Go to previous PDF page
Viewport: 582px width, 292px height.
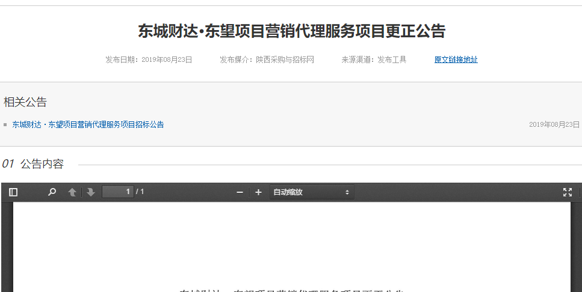coord(72,192)
